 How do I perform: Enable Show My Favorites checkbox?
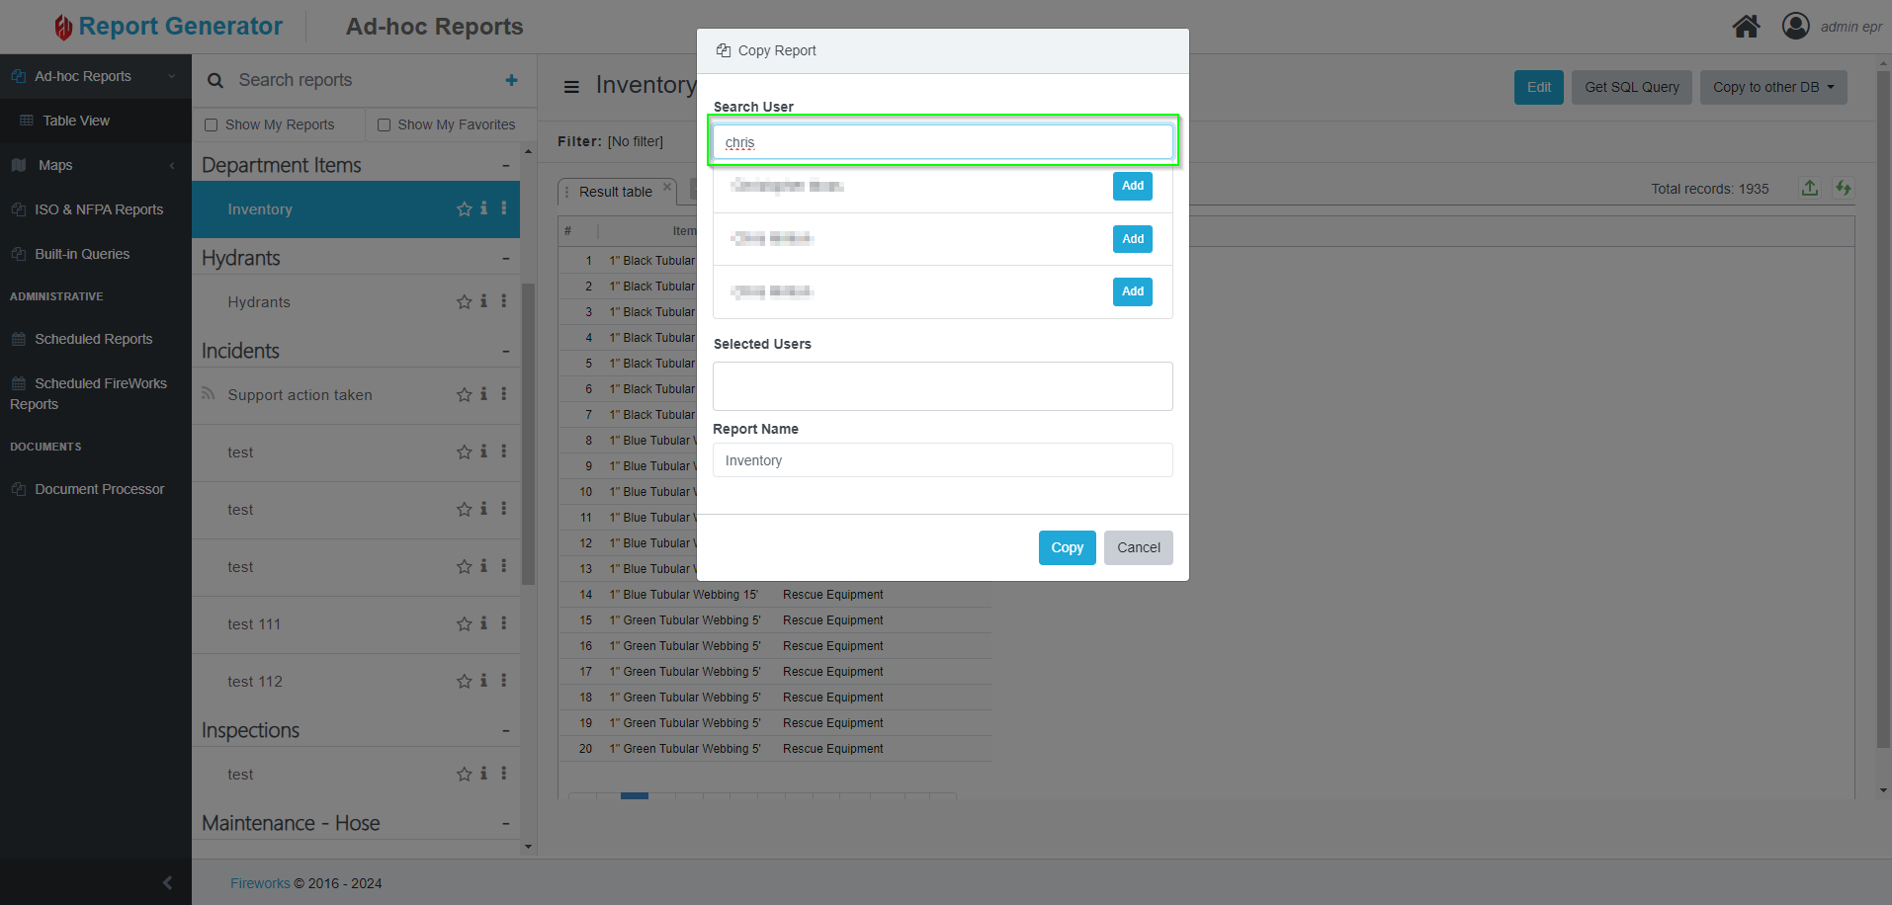pos(384,124)
